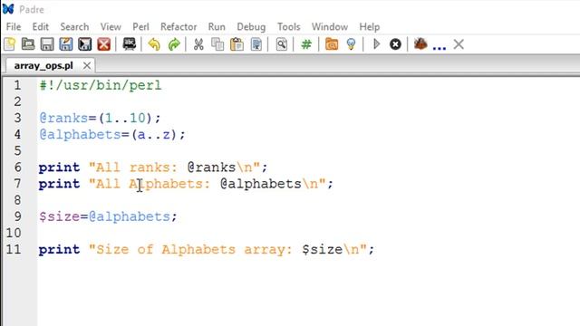The width and height of the screenshot is (580, 326).
Task: Open the Debug menu
Action: tap(251, 27)
